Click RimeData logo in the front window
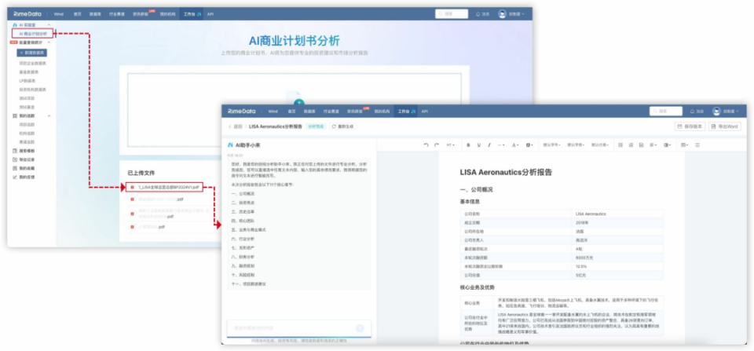This screenshot has width=754, height=351. point(243,111)
